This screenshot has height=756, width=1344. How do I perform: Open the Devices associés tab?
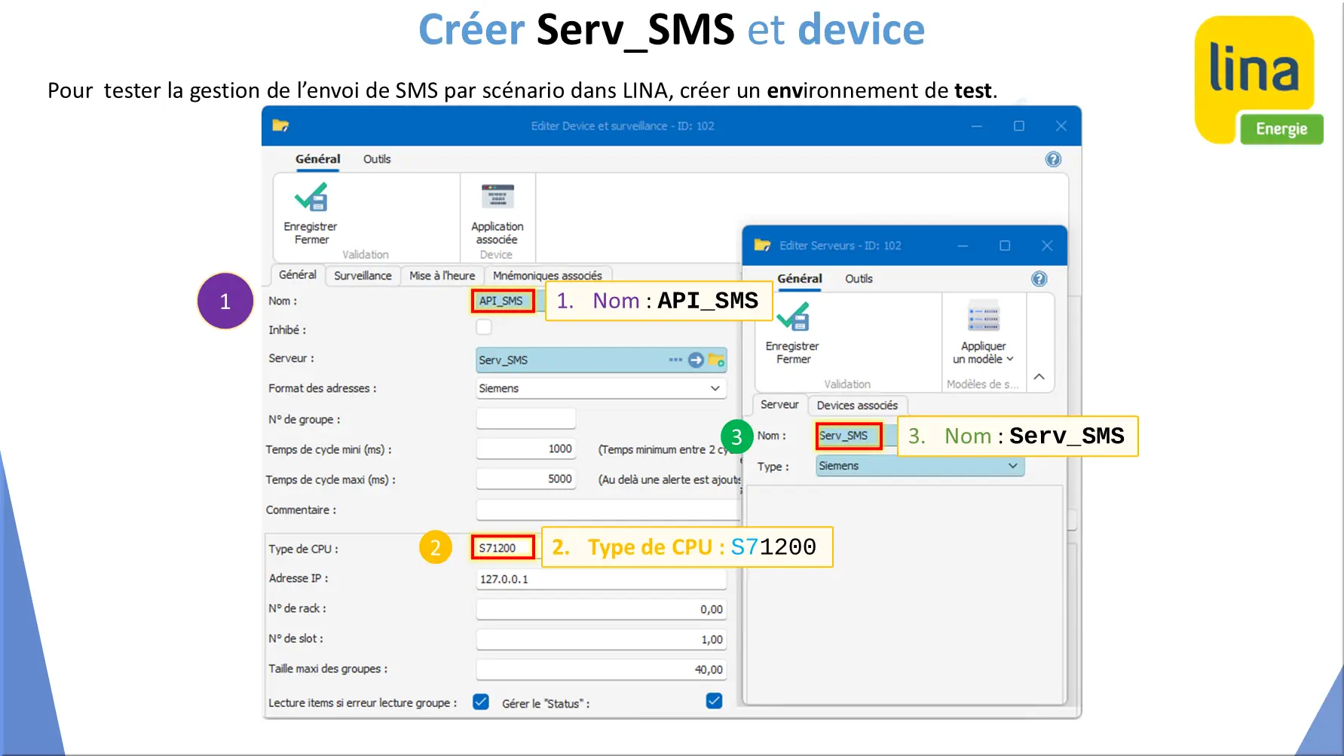[x=857, y=406]
